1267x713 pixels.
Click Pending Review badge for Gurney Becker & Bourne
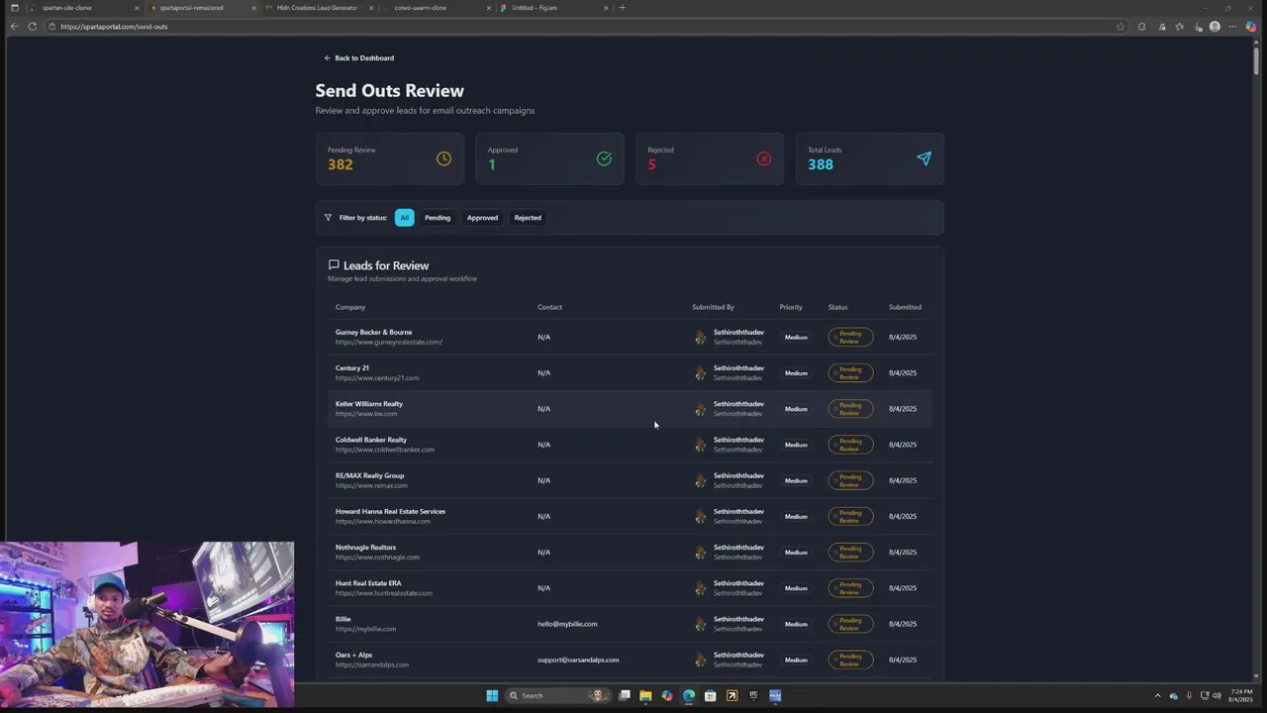coord(850,338)
